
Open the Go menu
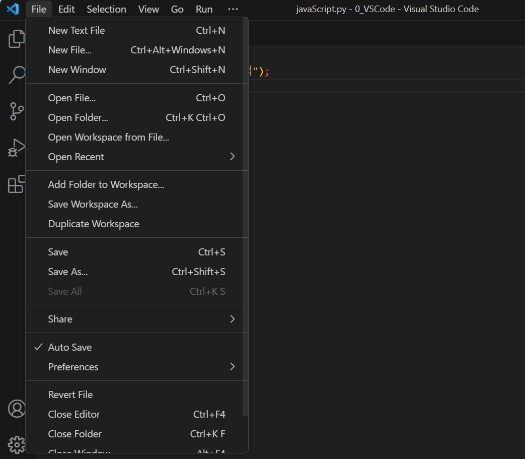click(x=177, y=9)
